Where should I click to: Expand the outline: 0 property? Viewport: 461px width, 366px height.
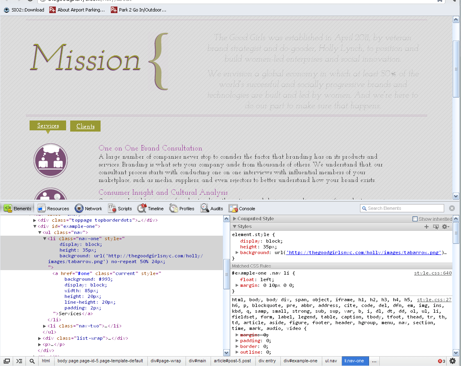click(237, 352)
